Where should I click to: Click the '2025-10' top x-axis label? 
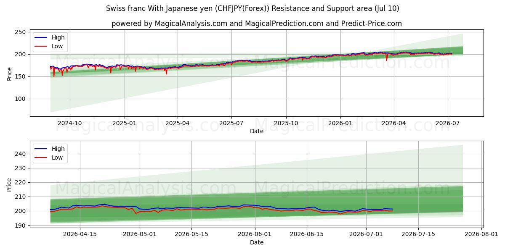(286, 123)
